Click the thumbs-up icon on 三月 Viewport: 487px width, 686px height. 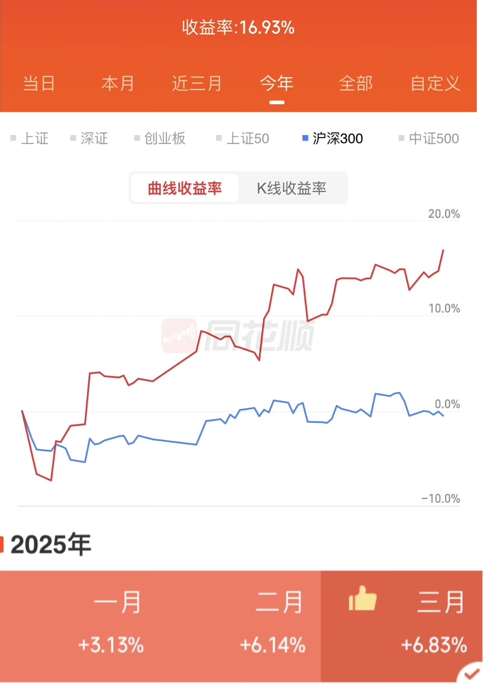coord(363,599)
